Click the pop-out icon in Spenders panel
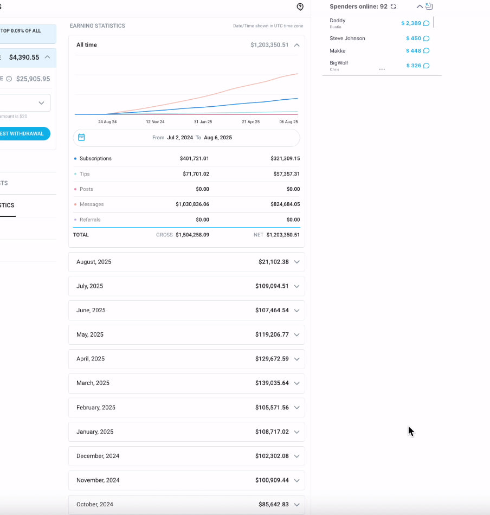Image resolution: width=490 pixels, height=515 pixels. (429, 7)
